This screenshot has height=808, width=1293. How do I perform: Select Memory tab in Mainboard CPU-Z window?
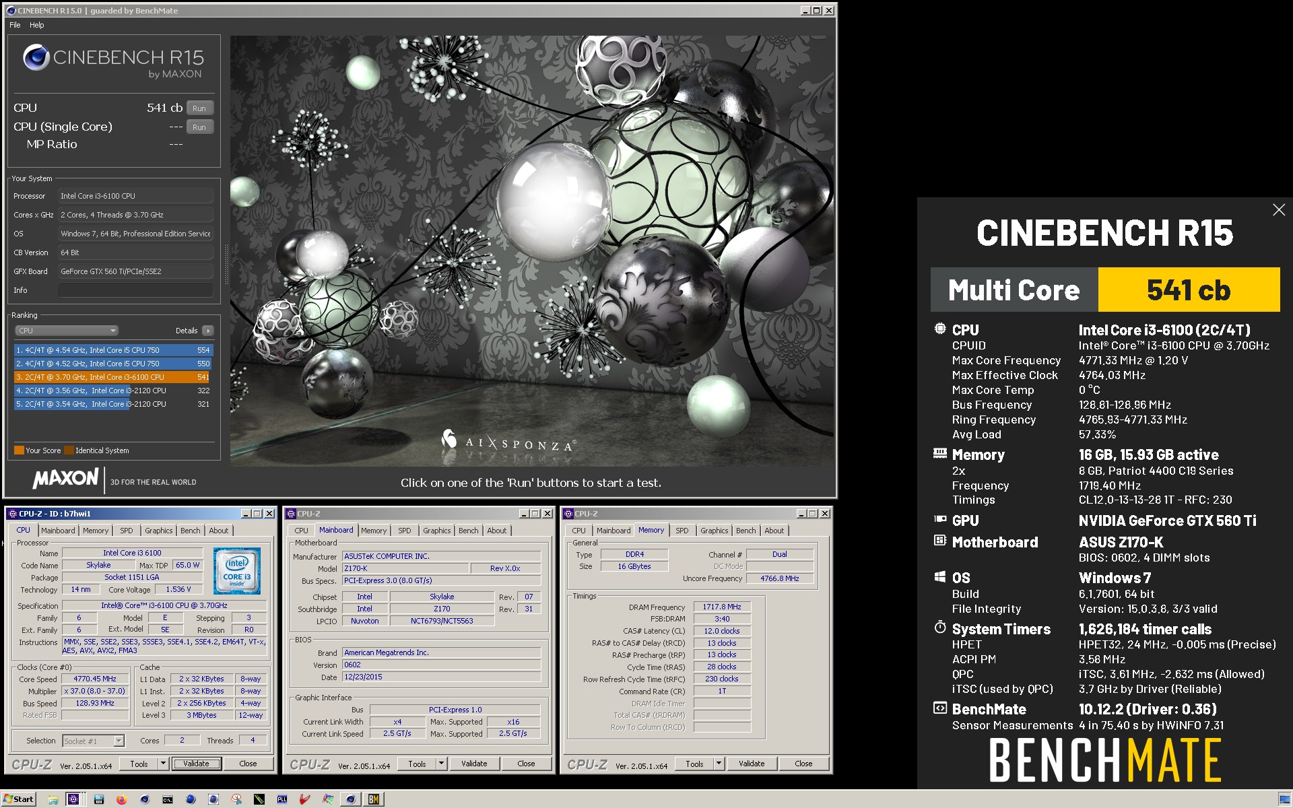click(374, 531)
